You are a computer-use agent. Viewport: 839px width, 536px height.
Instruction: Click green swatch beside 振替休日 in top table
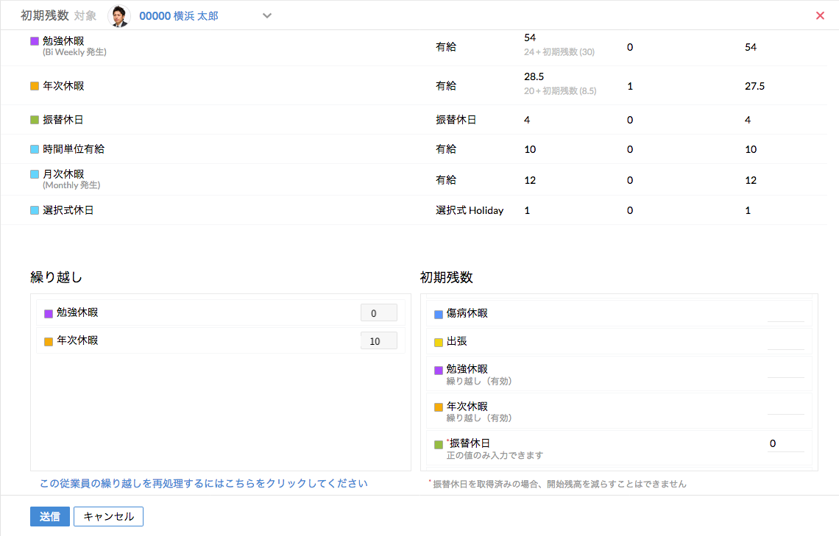coord(35,120)
